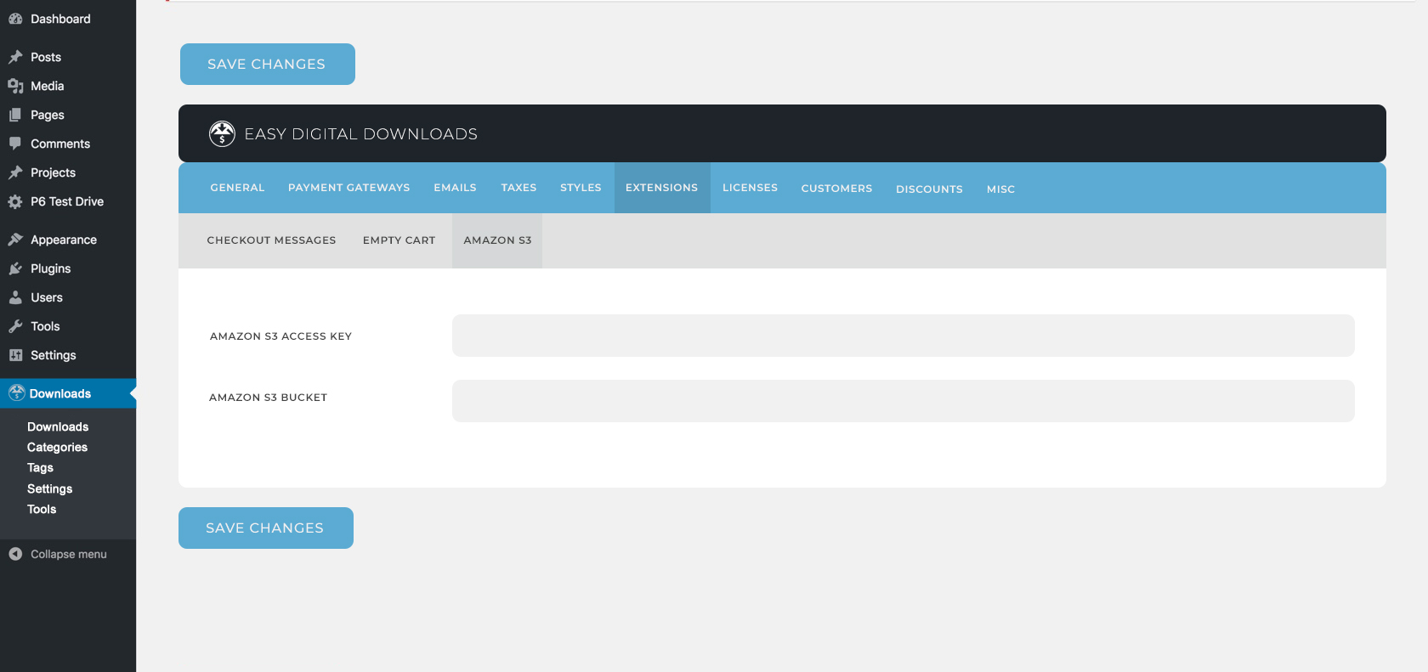Click the Collapse menu arrow icon
Viewport: 1428px width, 672px height.
point(15,554)
